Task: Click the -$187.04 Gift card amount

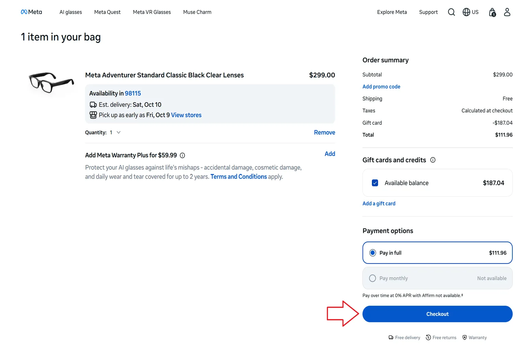Action: tap(503, 123)
